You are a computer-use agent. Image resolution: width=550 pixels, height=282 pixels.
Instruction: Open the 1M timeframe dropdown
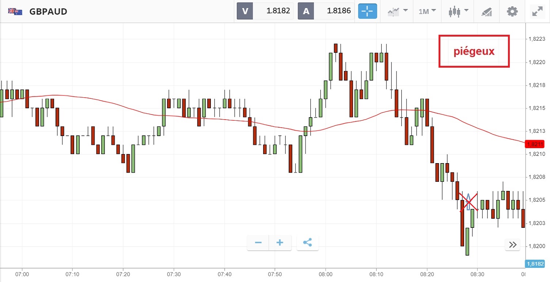pos(427,11)
